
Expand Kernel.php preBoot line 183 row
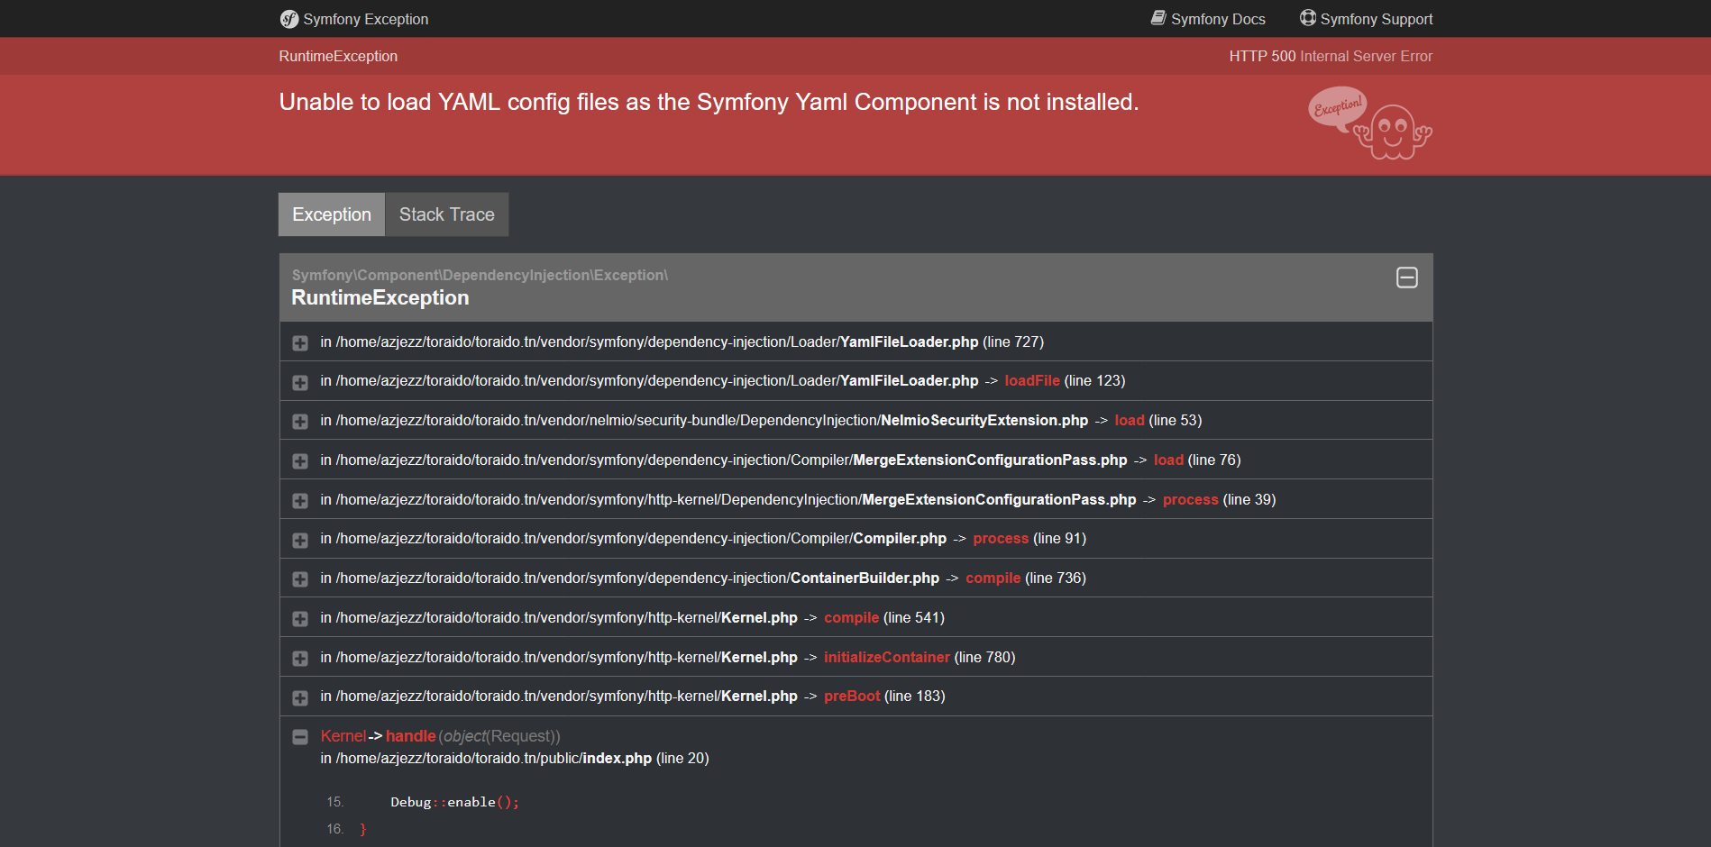click(300, 697)
